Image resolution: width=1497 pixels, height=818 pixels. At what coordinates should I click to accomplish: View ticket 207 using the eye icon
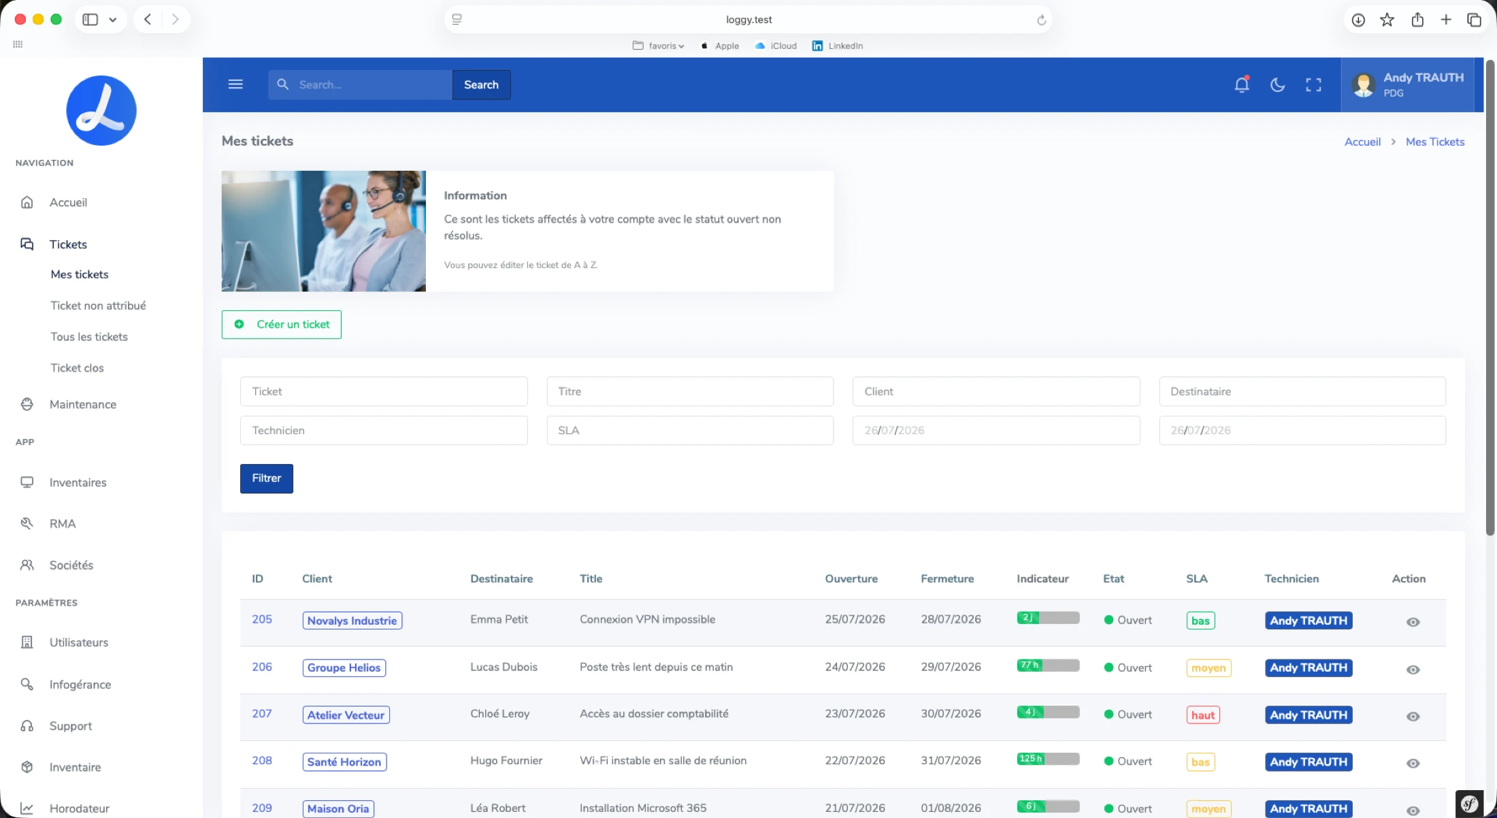[1413, 717]
